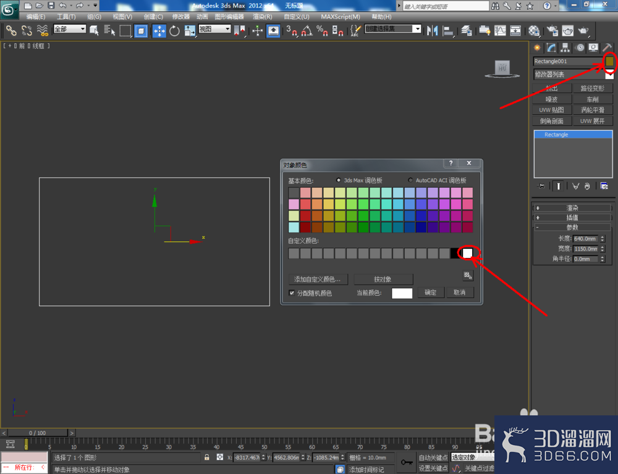The width and height of the screenshot is (618, 474).
Task: Open the quick access toolbar dropdown arrow
Action: point(95,6)
